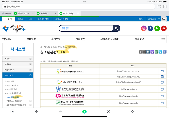
Task: Go to 의회 site link
Action: point(30,19)
